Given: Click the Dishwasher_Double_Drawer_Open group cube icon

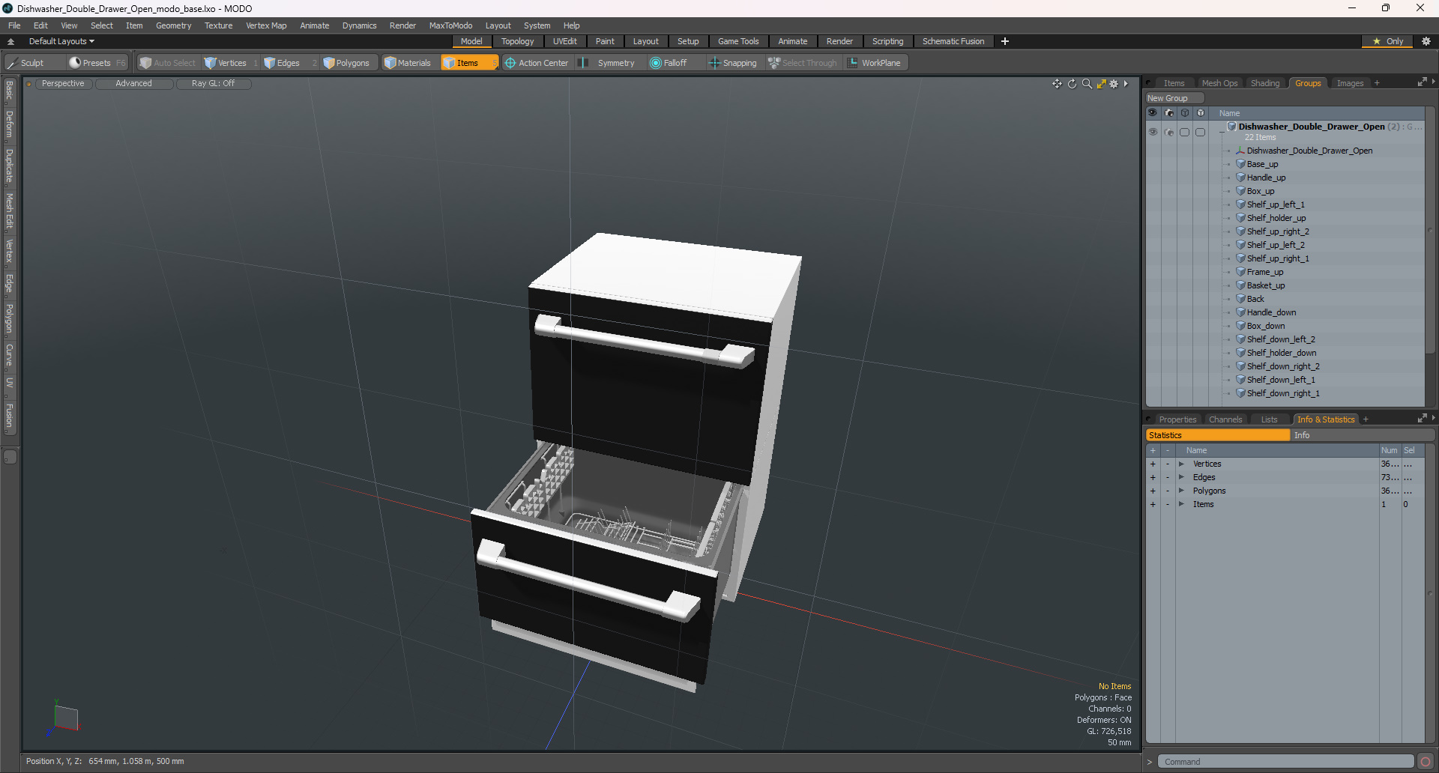Looking at the screenshot, I should click(x=1231, y=127).
